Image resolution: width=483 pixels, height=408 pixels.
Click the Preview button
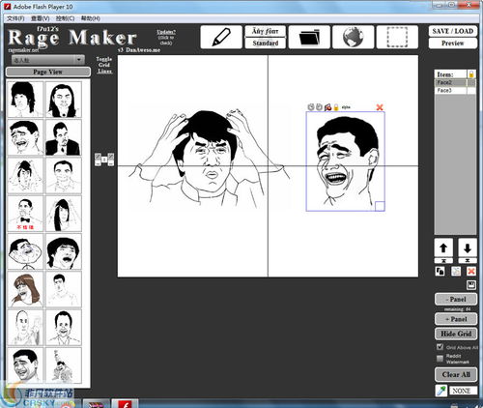coord(453,44)
